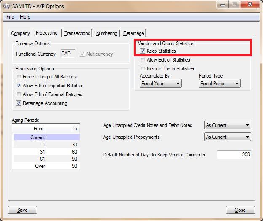Open the Age Unapplied Credit Notes dropdown
Image resolution: width=263 pixels, height=221 pixels.
[x=228, y=125]
